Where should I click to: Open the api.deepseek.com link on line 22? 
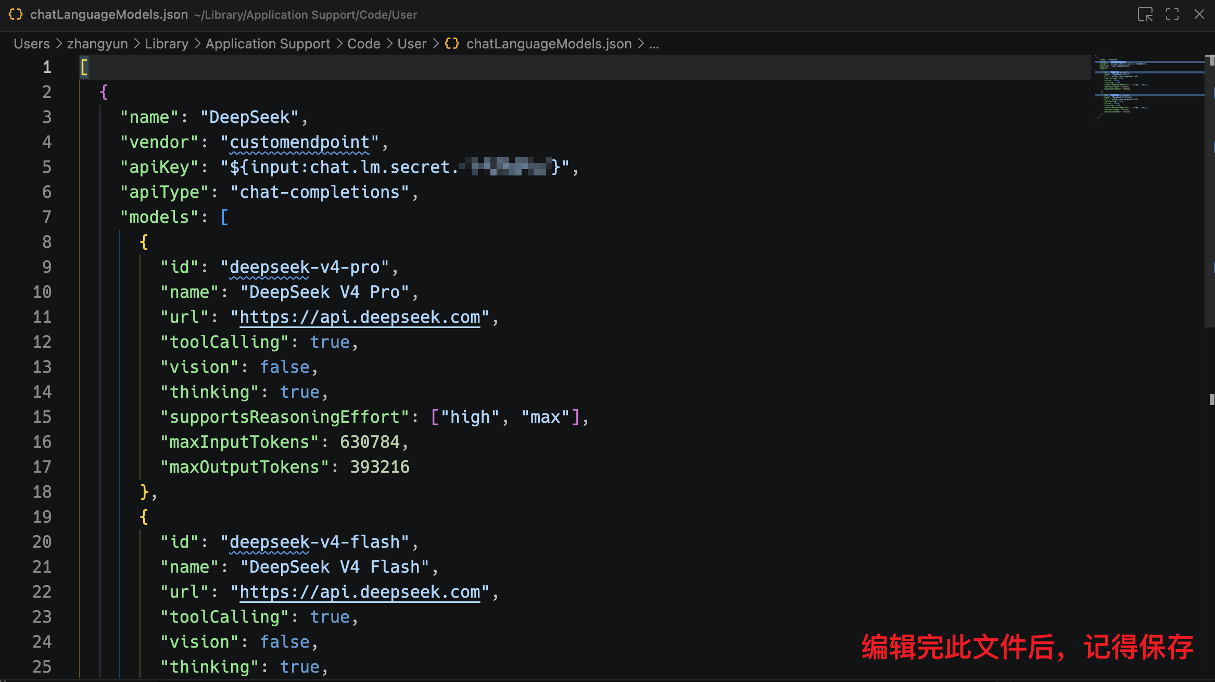pyautogui.click(x=360, y=592)
